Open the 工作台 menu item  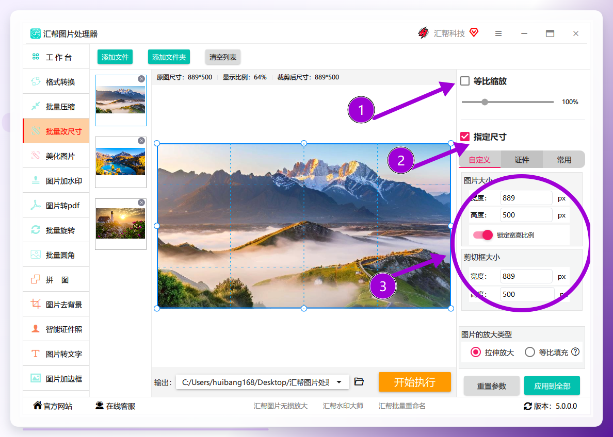click(x=56, y=57)
